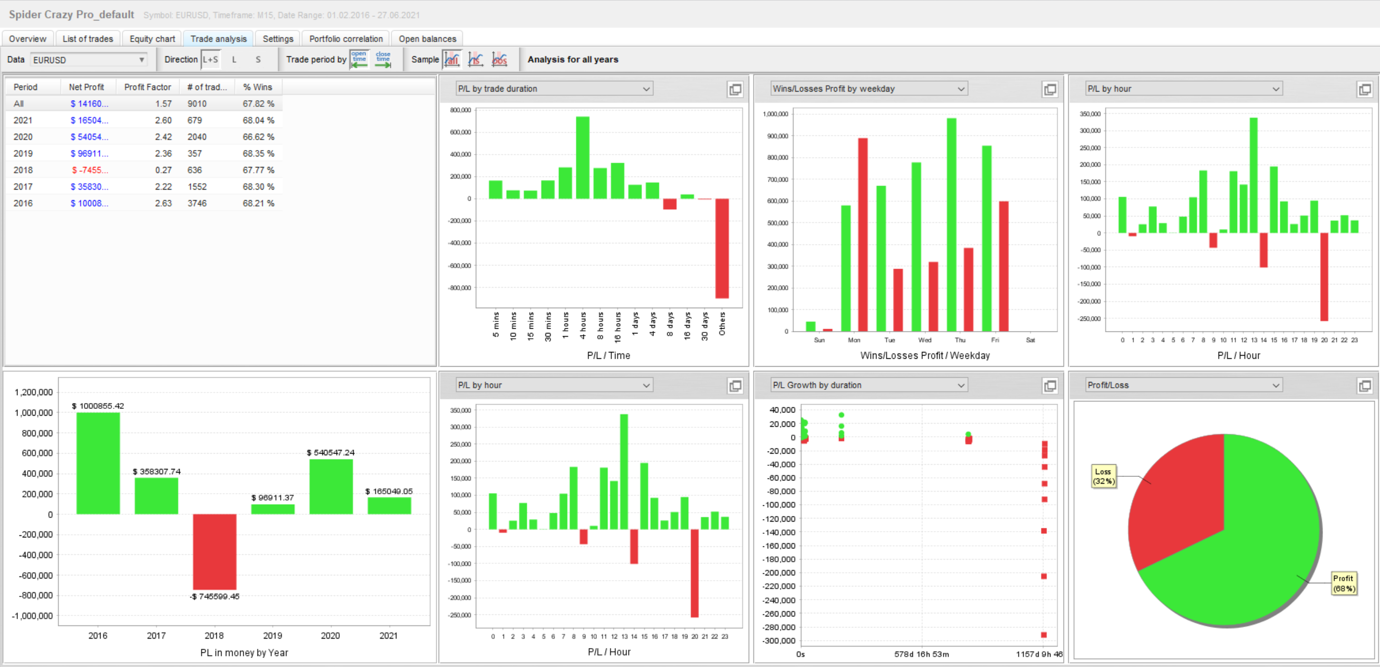Pop out the lower P/L by hour chart
The width and height of the screenshot is (1380, 667).
735,386
